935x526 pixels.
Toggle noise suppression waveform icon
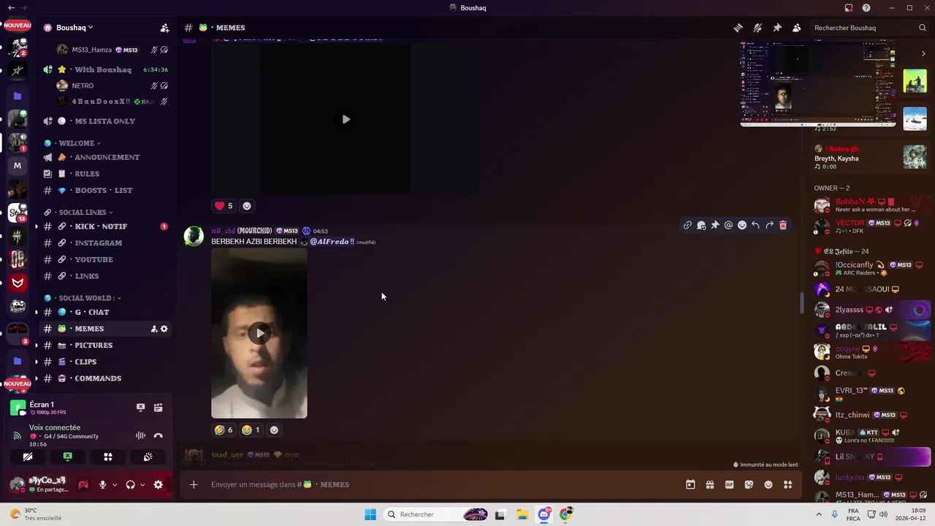[141, 435]
